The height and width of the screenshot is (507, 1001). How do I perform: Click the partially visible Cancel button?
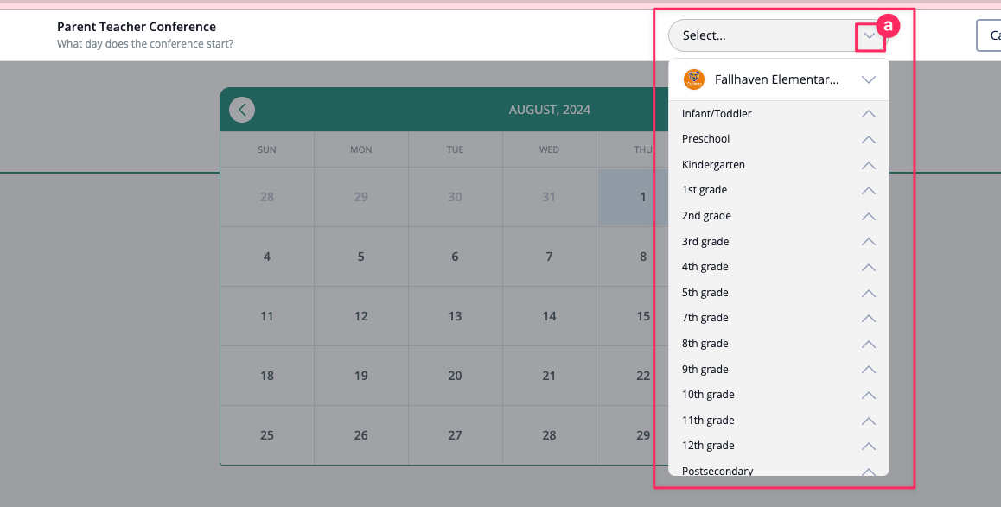tap(990, 35)
